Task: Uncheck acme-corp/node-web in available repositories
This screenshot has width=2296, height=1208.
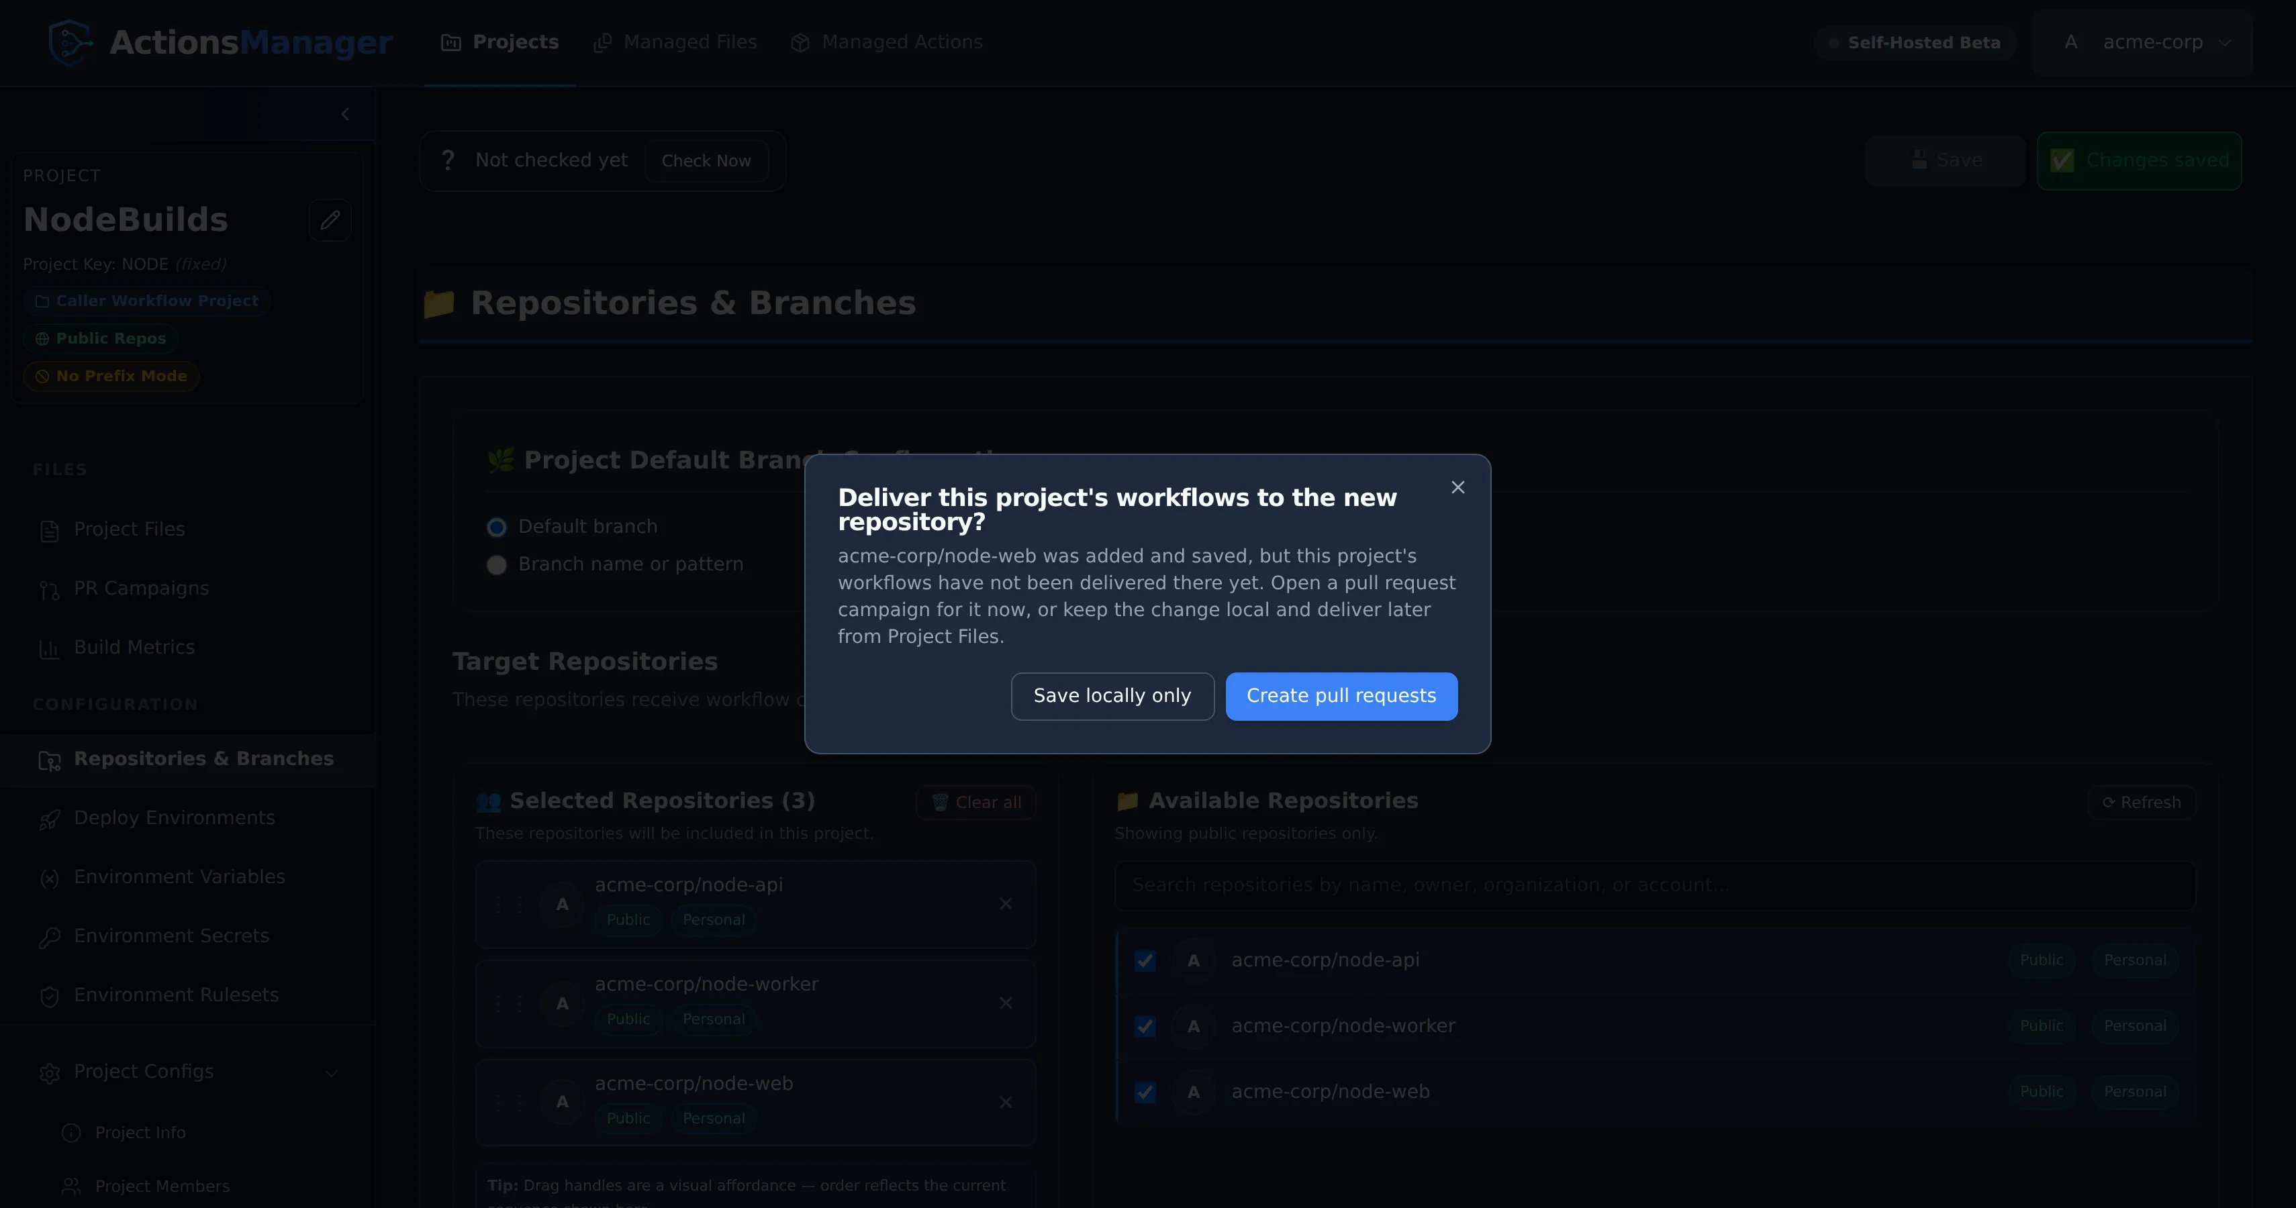Action: tap(1145, 1092)
